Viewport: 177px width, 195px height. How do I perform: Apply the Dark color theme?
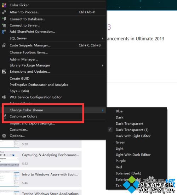click(120, 117)
